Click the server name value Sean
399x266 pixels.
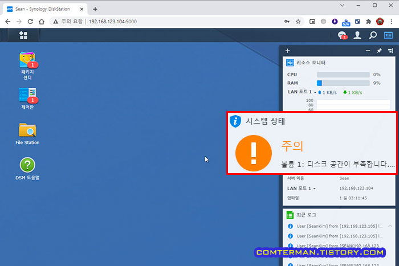[x=344, y=178]
